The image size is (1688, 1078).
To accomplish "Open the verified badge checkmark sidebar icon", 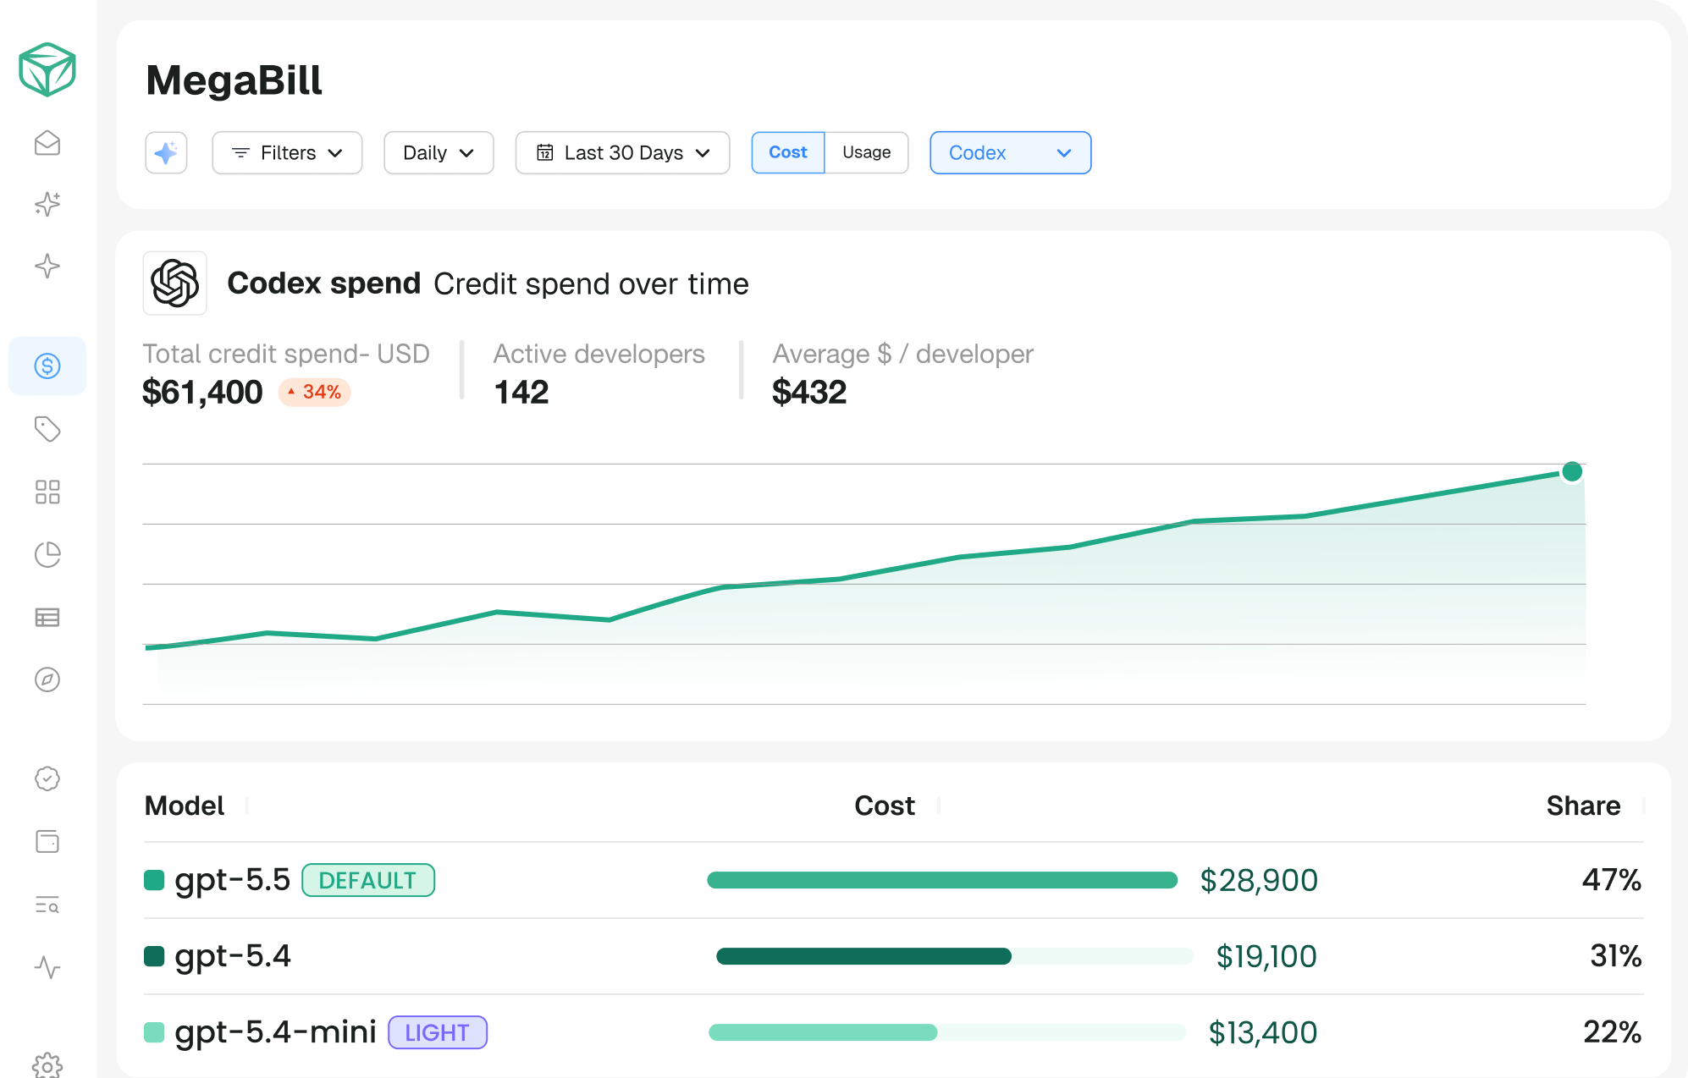I will 47,778.
